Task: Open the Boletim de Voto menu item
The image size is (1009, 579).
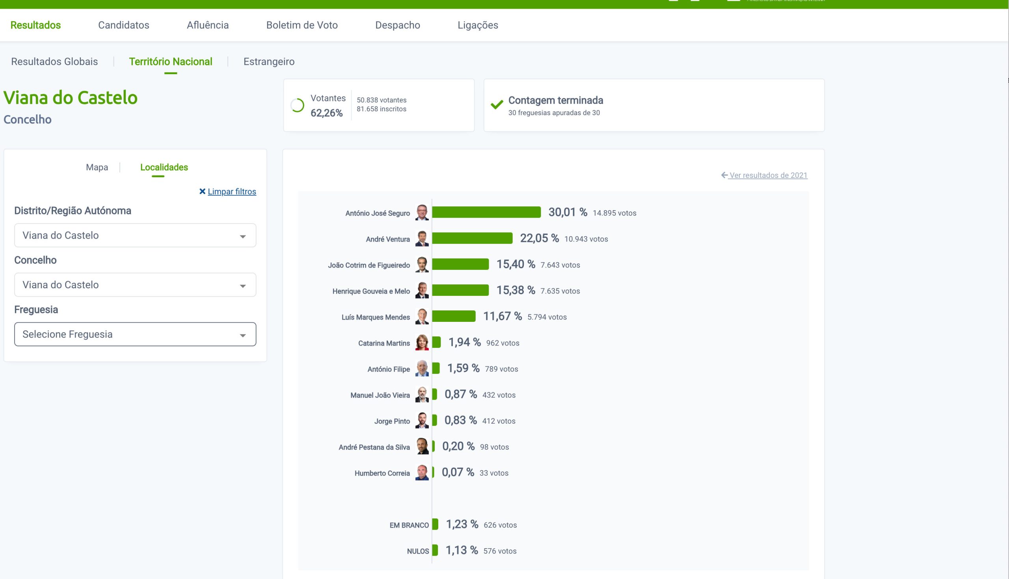Action: point(302,25)
